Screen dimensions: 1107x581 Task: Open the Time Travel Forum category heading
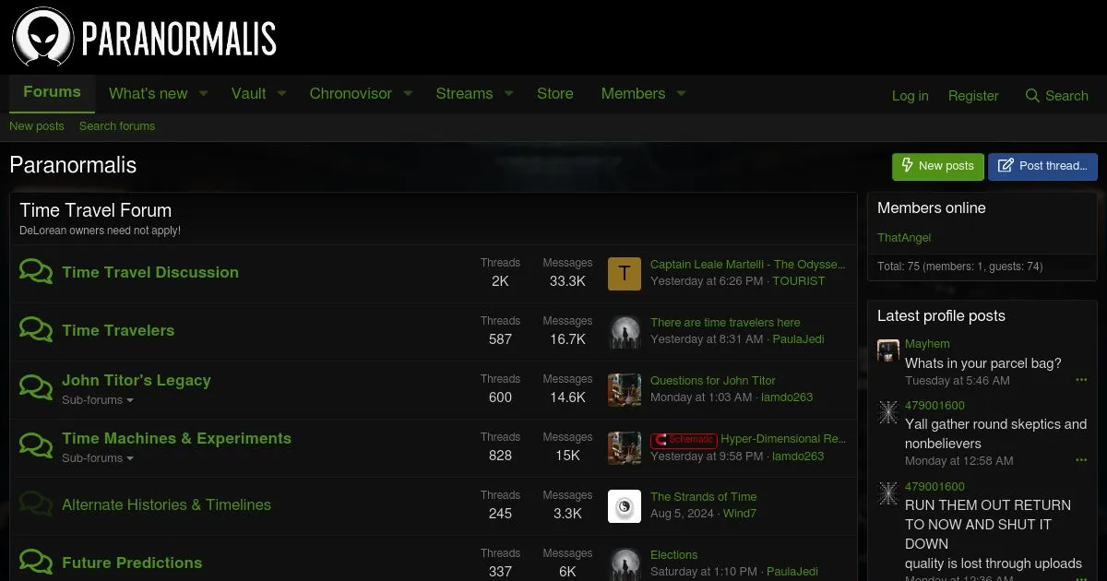pos(96,210)
